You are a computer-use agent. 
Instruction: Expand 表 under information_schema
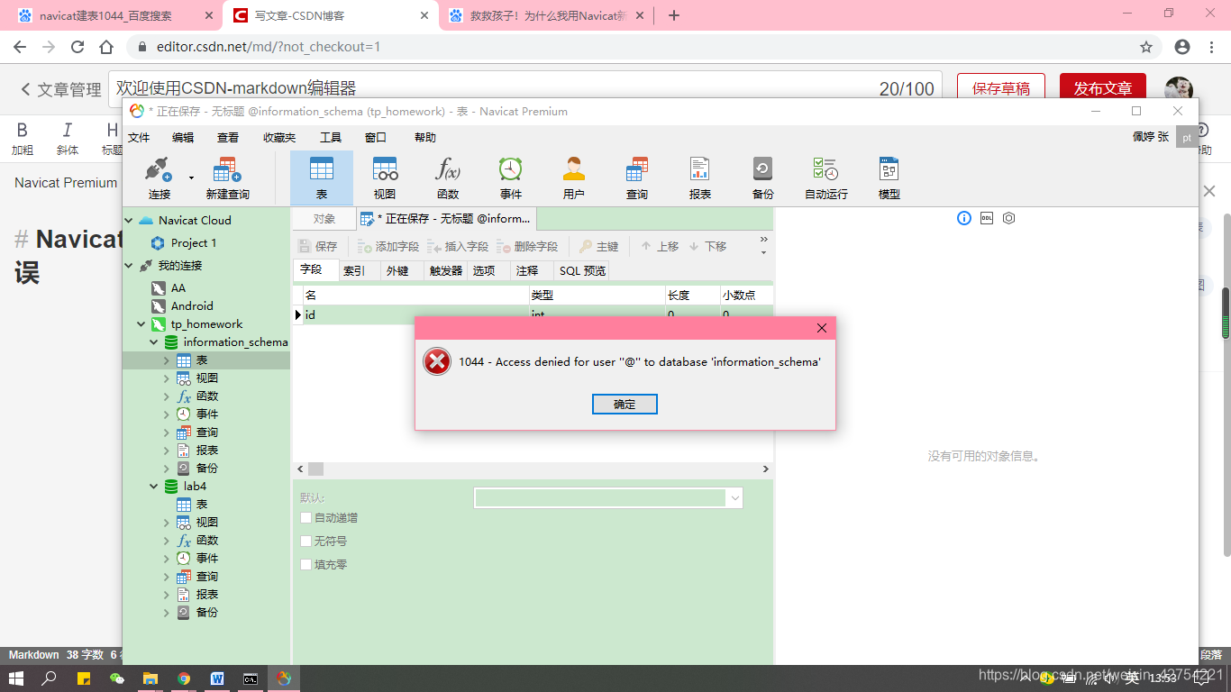(167, 360)
